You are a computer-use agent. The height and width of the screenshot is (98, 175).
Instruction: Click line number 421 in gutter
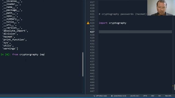point(92,14)
